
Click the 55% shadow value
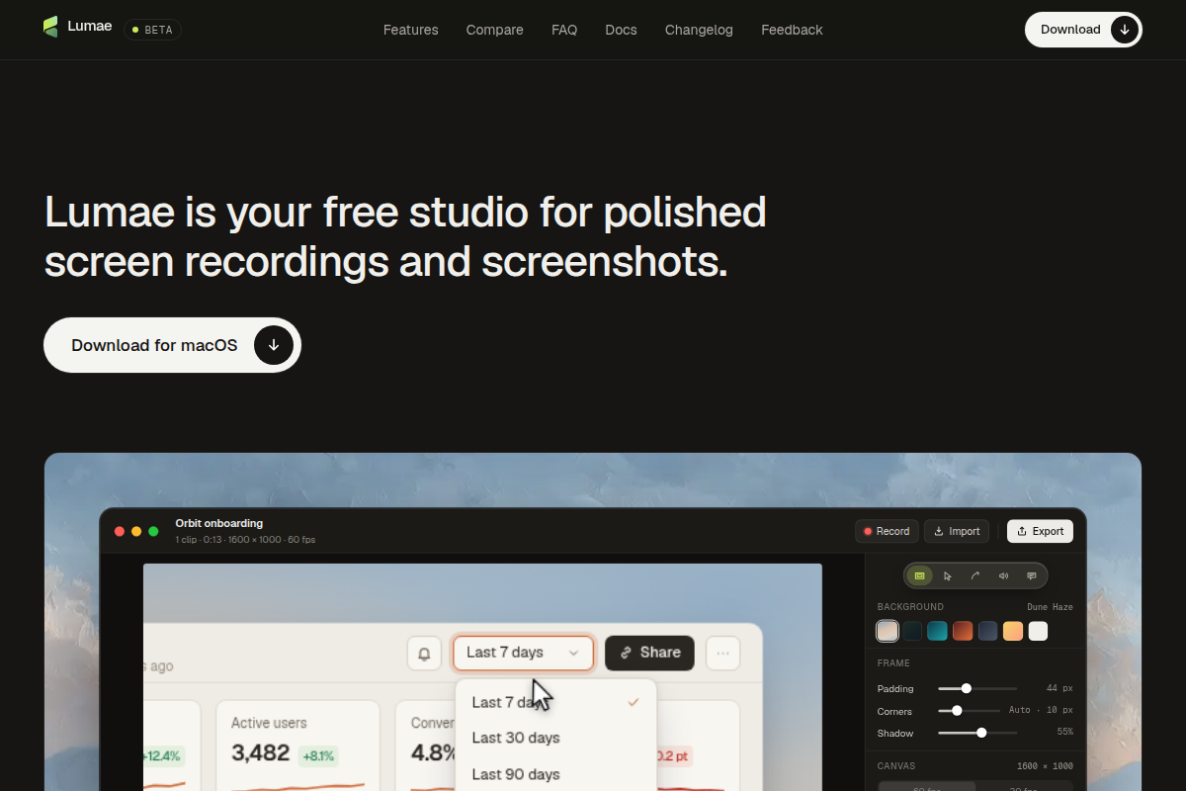[1064, 732]
